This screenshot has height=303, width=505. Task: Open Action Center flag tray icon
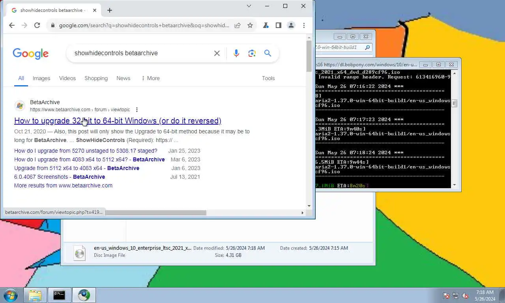(446, 296)
